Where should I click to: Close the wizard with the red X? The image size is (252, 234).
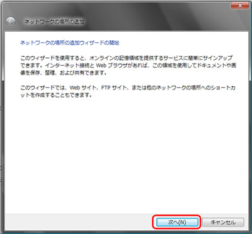point(239,5)
